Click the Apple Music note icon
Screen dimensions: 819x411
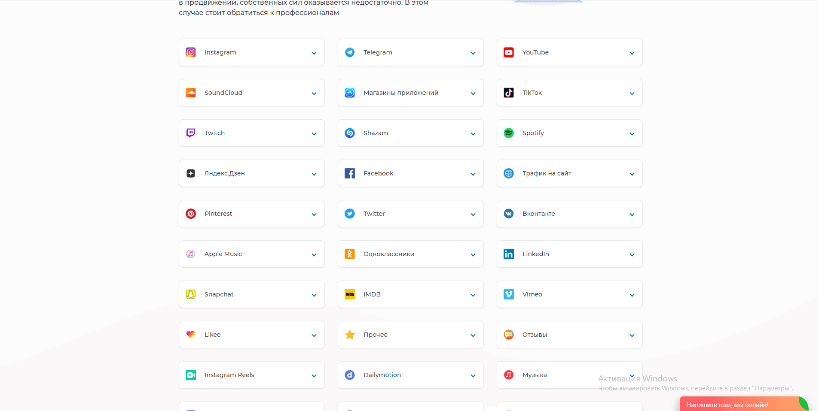point(191,254)
